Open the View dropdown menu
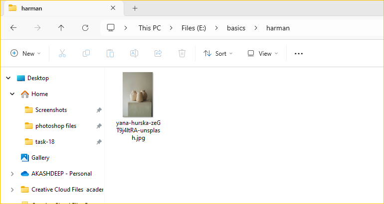Viewport: 384px width, 204px height. point(262,54)
